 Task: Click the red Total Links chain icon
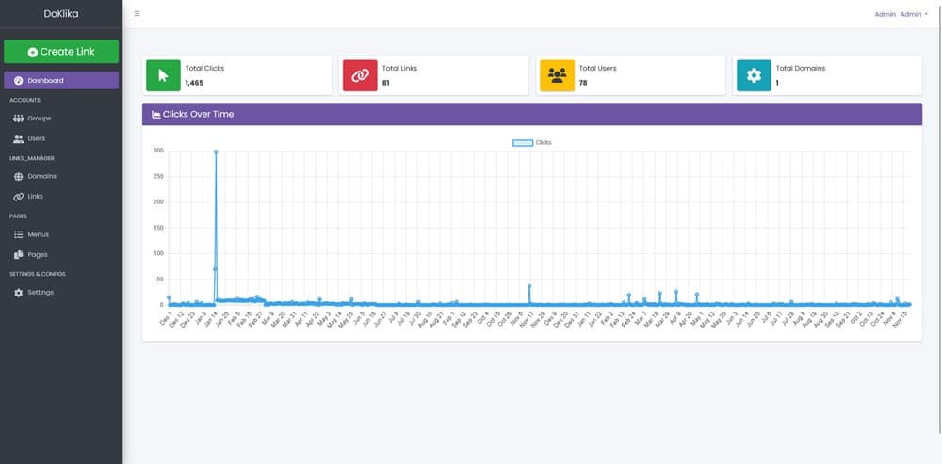coord(359,75)
